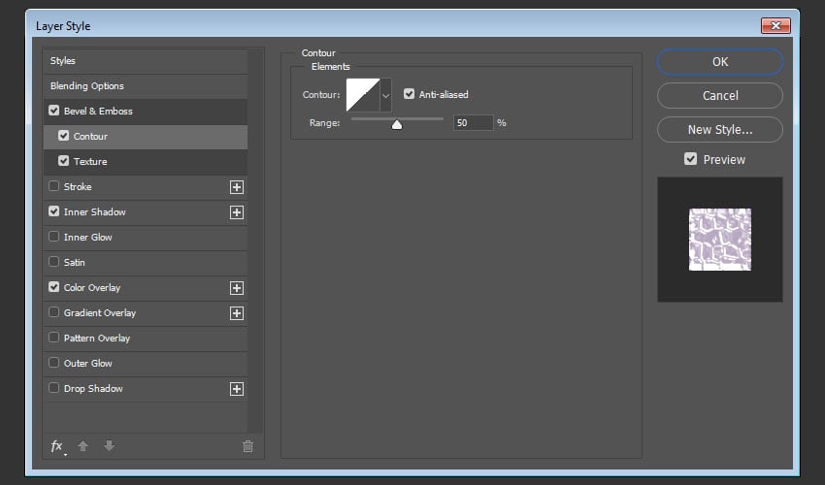The height and width of the screenshot is (485, 825).
Task: Toggle the Anti-aliased checkbox
Action: click(x=409, y=94)
